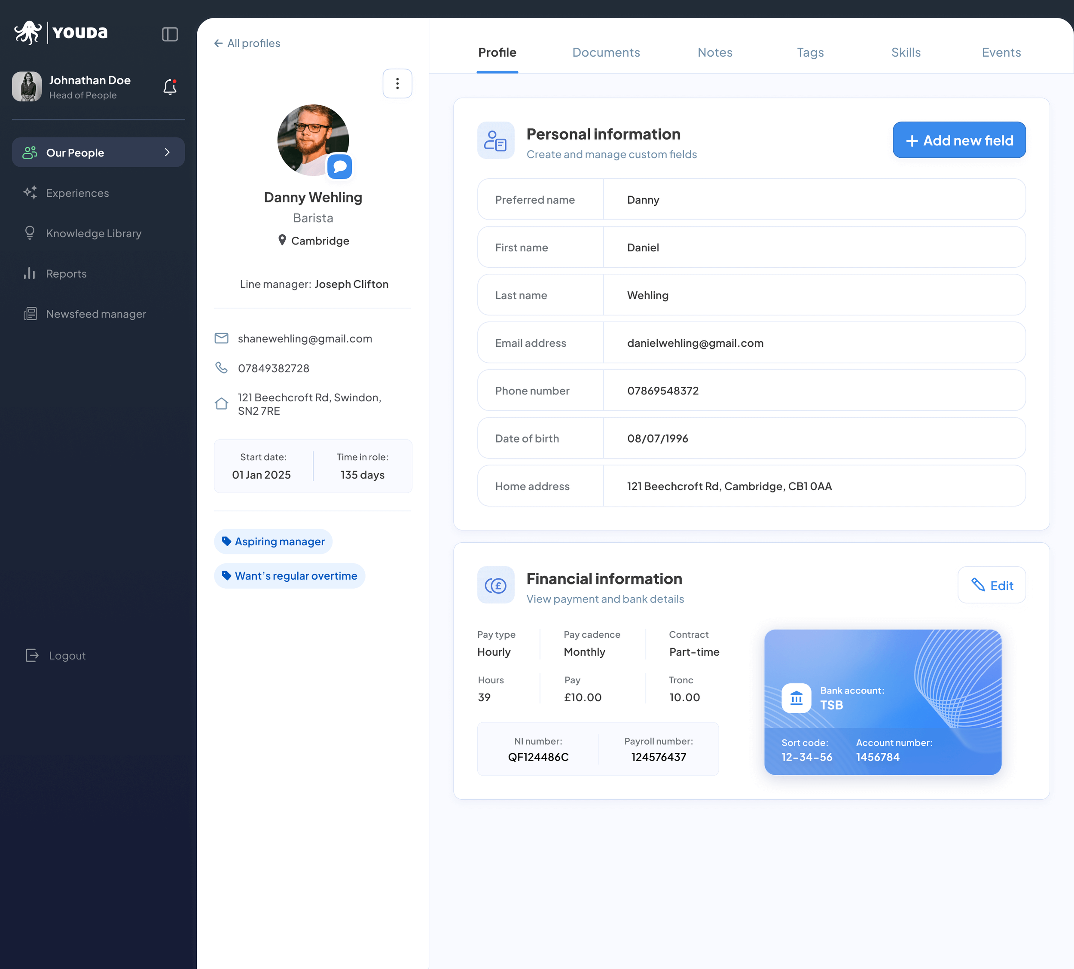Expand Our People chevron arrow
The width and height of the screenshot is (1074, 969).
point(167,152)
